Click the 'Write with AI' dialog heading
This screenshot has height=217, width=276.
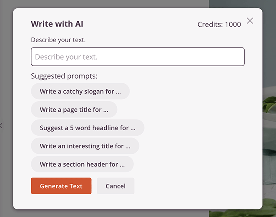point(57,24)
